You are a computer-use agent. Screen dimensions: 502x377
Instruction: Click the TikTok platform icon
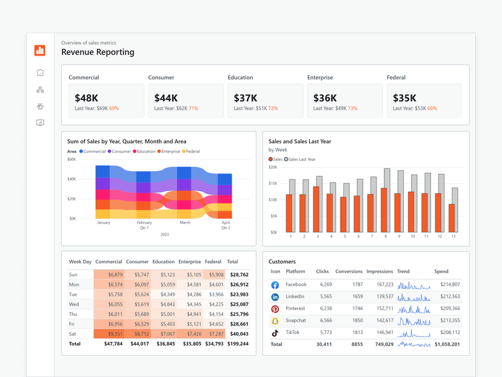click(275, 333)
